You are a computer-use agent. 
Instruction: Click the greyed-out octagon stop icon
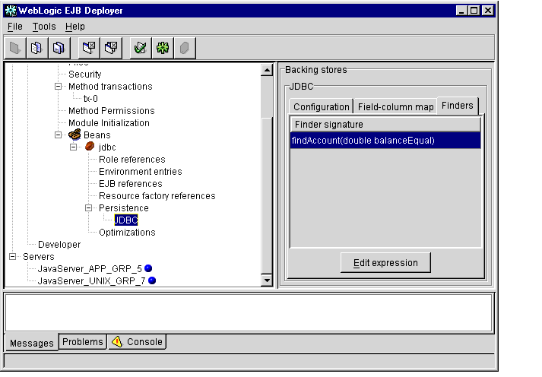(x=185, y=48)
